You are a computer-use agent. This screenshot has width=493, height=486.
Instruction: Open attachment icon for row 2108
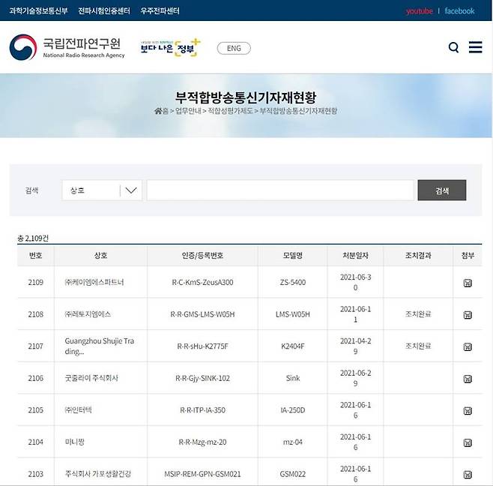468,314
